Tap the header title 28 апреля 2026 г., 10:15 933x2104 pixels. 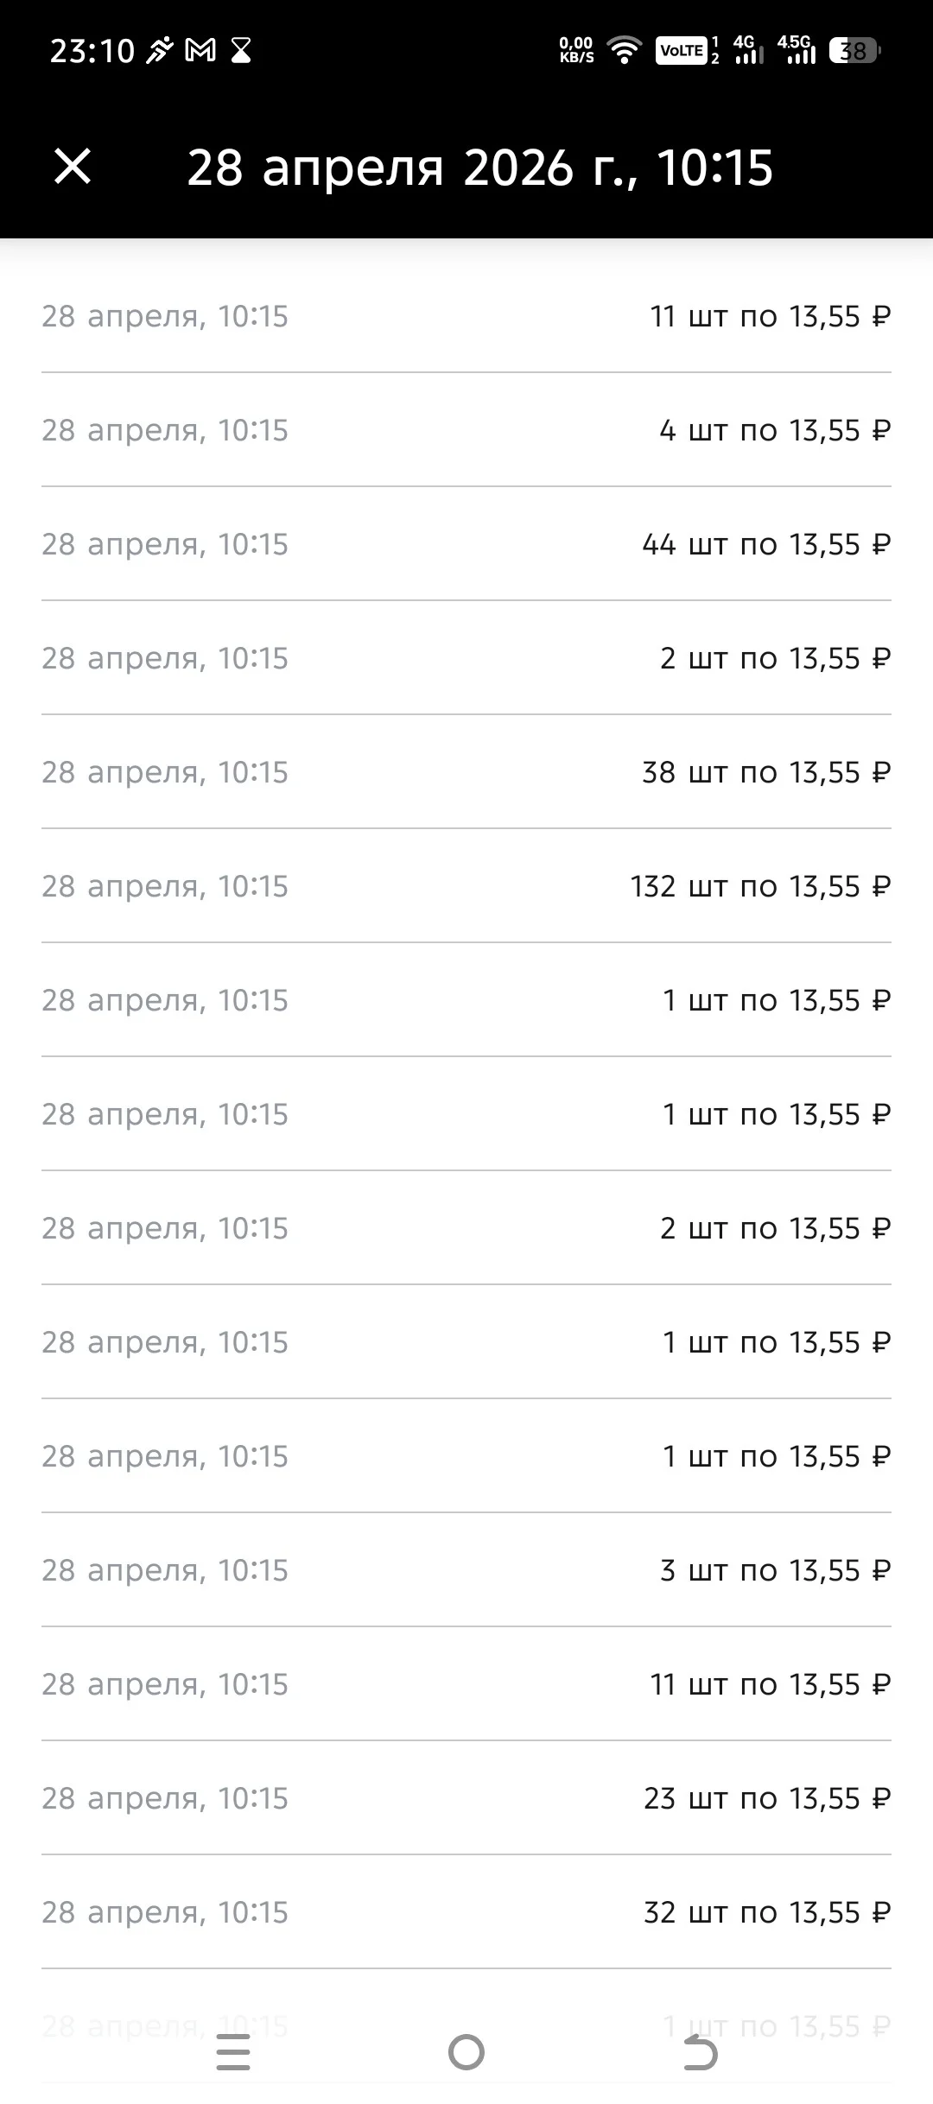(479, 168)
